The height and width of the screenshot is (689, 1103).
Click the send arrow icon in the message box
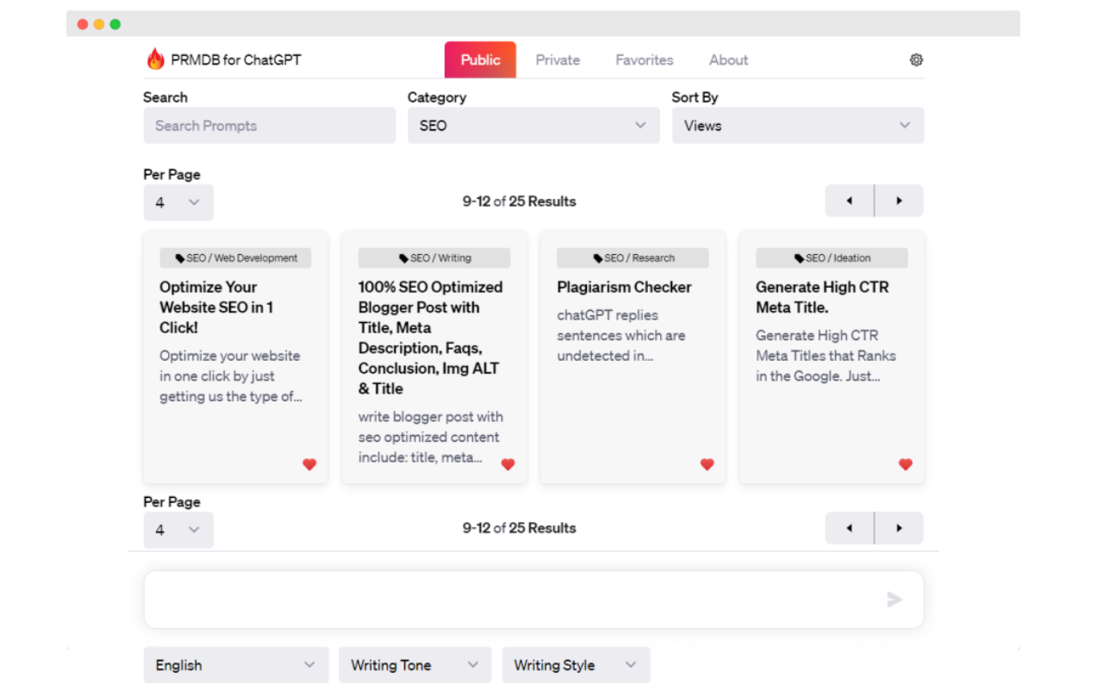click(894, 599)
